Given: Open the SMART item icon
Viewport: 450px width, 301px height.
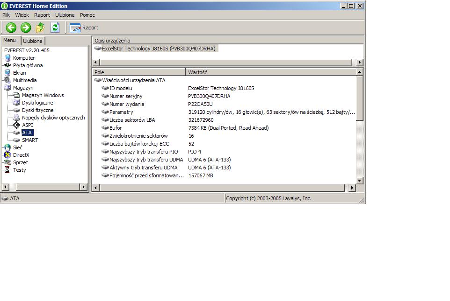Looking at the screenshot, I should pyautogui.click(x=16, y=140).
